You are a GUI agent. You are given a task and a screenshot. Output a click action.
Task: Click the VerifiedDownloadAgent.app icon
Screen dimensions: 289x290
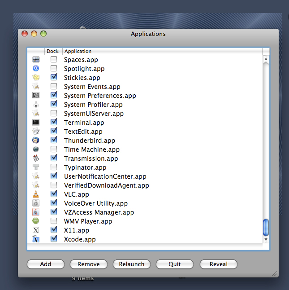point(36,185)
